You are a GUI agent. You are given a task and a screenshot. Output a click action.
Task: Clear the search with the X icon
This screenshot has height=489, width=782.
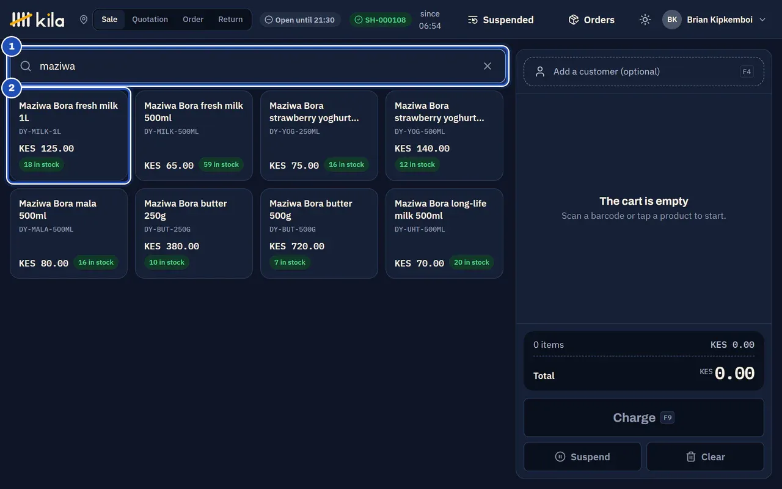[x=488, y=66]
